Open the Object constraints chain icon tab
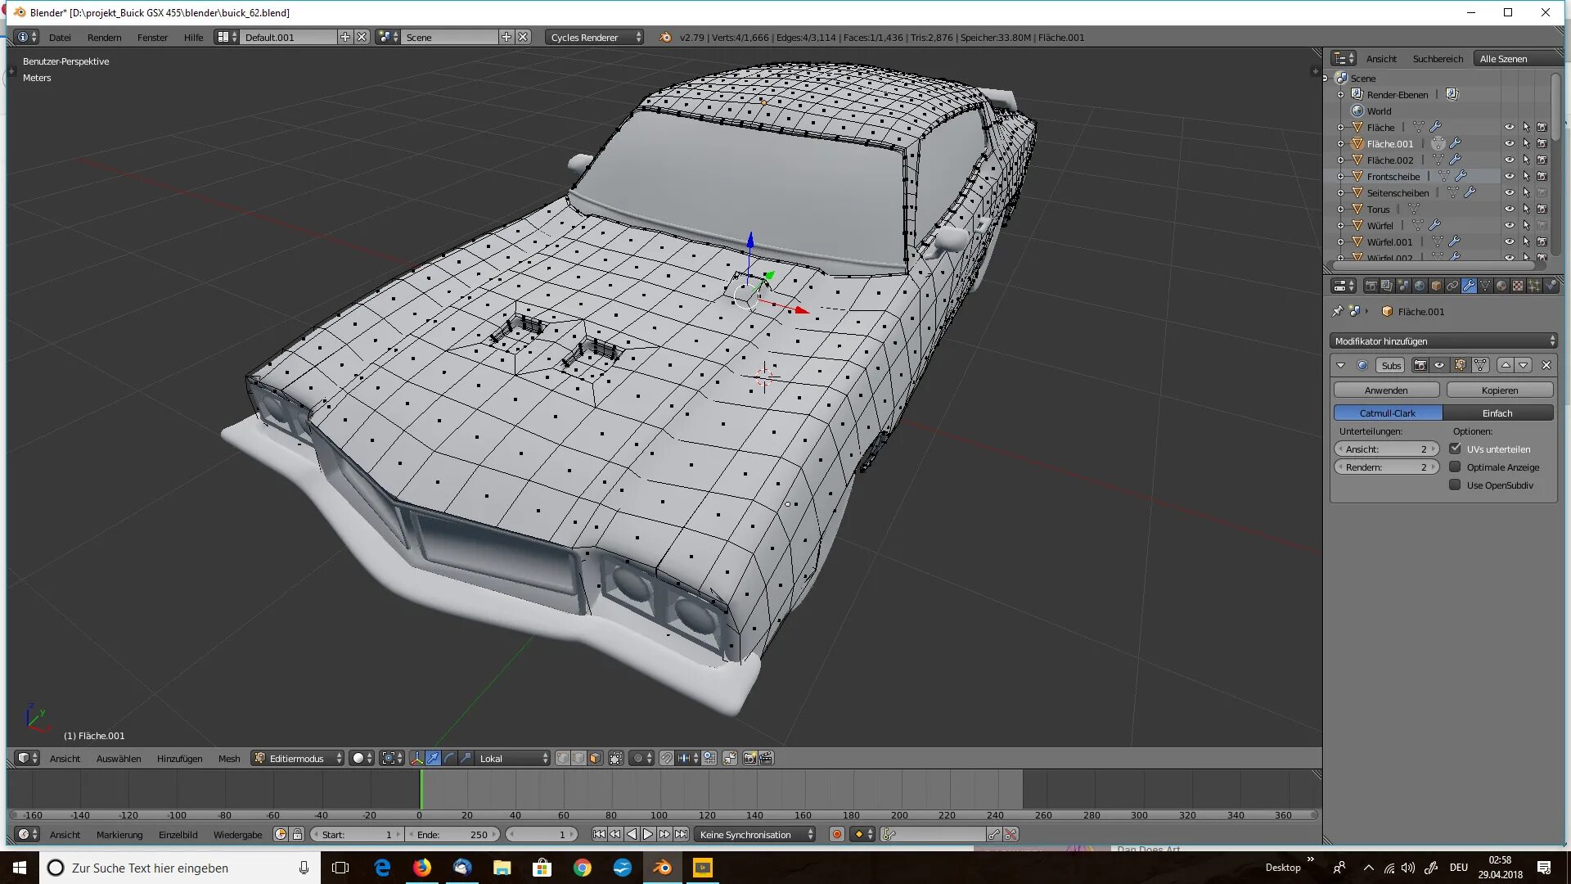The width and height of the screenshot is (1571, 884). pyautogui.click(x=1452, y=286)
